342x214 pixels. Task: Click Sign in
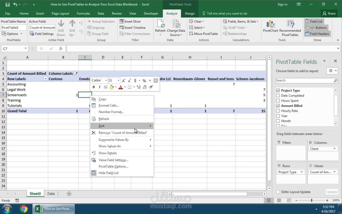pyautogui.click(x=282, y=4)
